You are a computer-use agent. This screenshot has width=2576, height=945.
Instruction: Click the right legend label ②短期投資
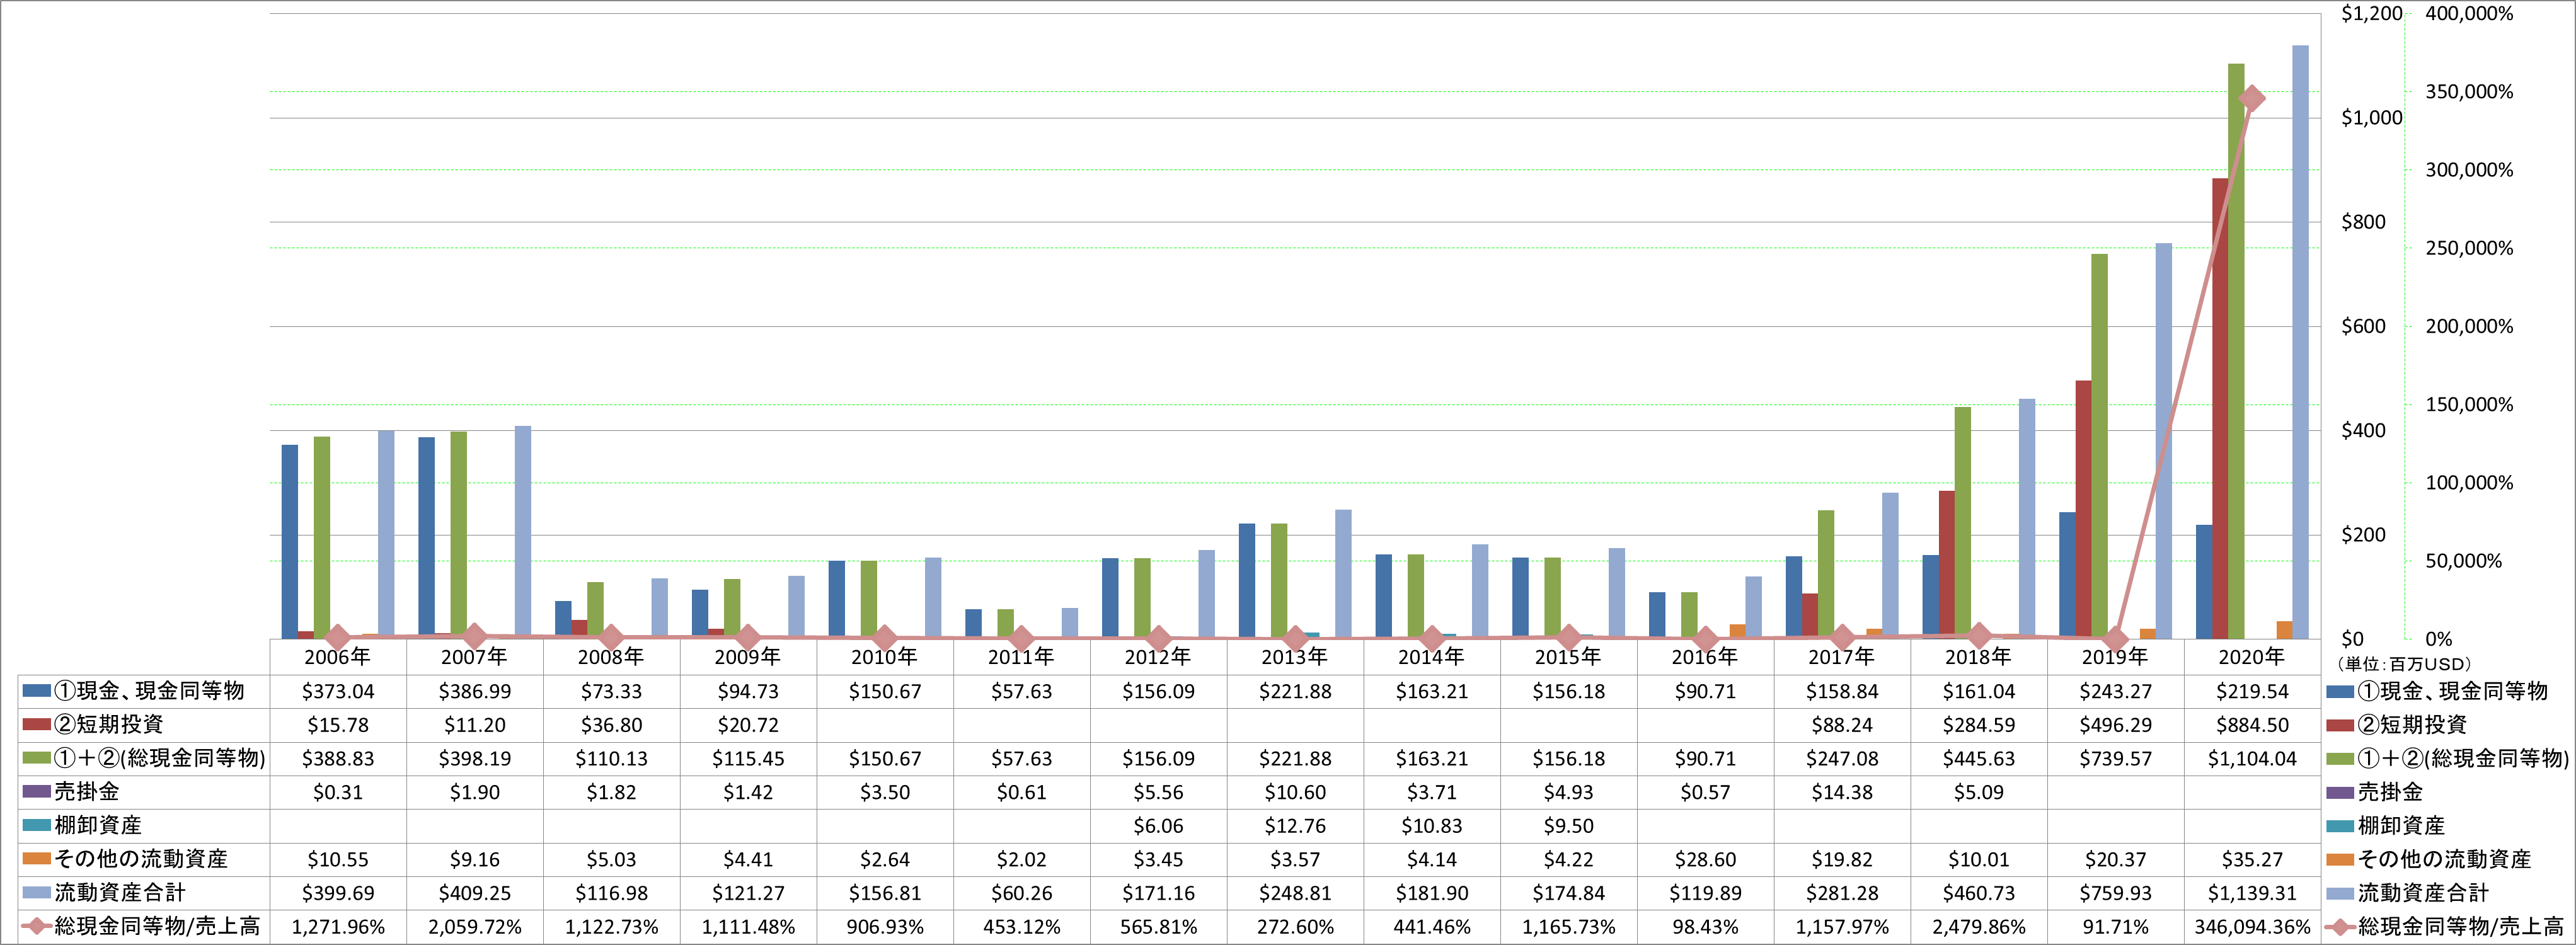(x=2413, y=725)
